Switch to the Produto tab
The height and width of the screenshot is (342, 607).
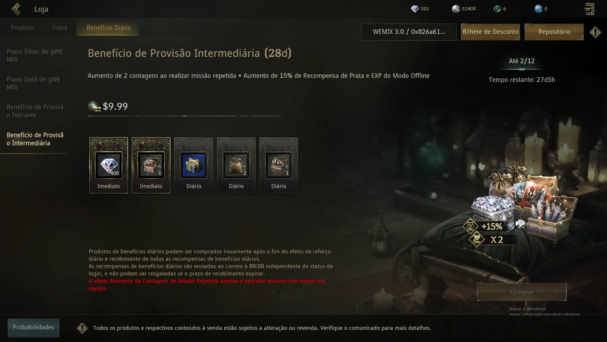pos(22,27)
